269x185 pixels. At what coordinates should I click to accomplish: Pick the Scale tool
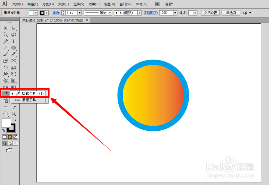(13, 67)
